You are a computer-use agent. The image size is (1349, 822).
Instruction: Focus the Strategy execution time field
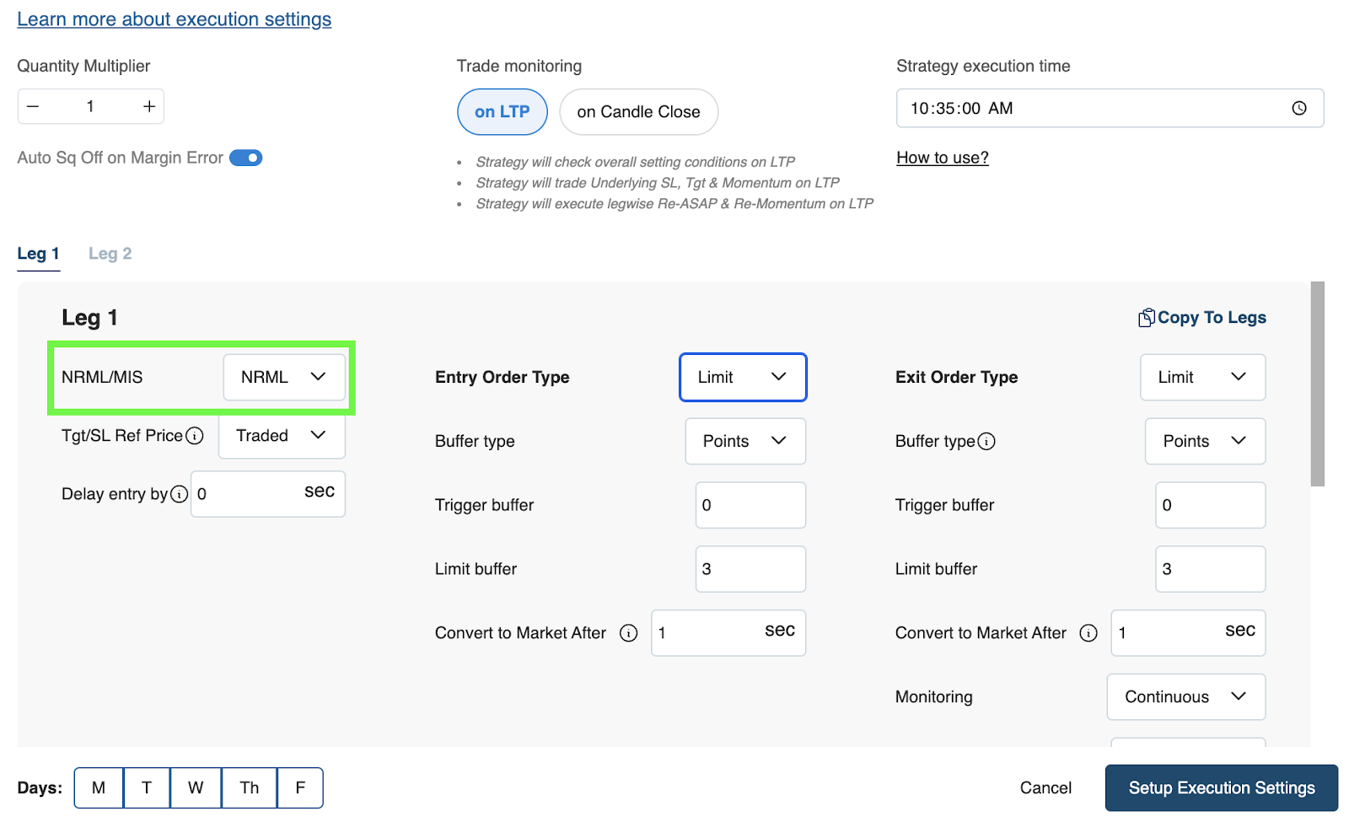[x=1110, y=108]
